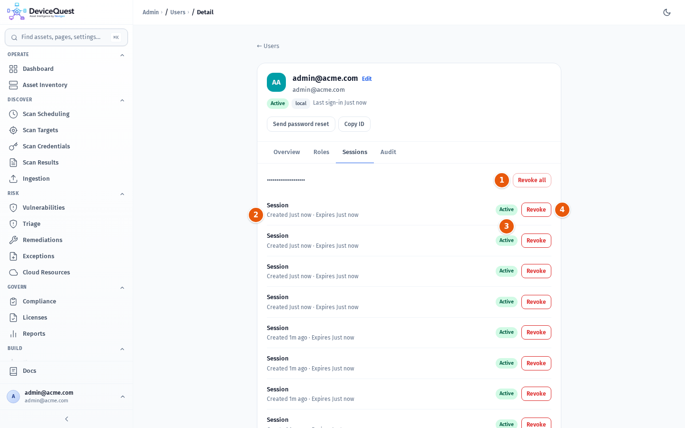Click Admin in the breadcrumb
Image resolution: width=685 pixels, height=428 pixels.
tap(151, 12)
